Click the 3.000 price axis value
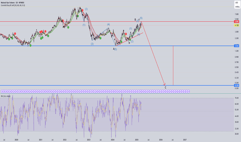Screen dimensions: 241x142 tap(237, 32)
